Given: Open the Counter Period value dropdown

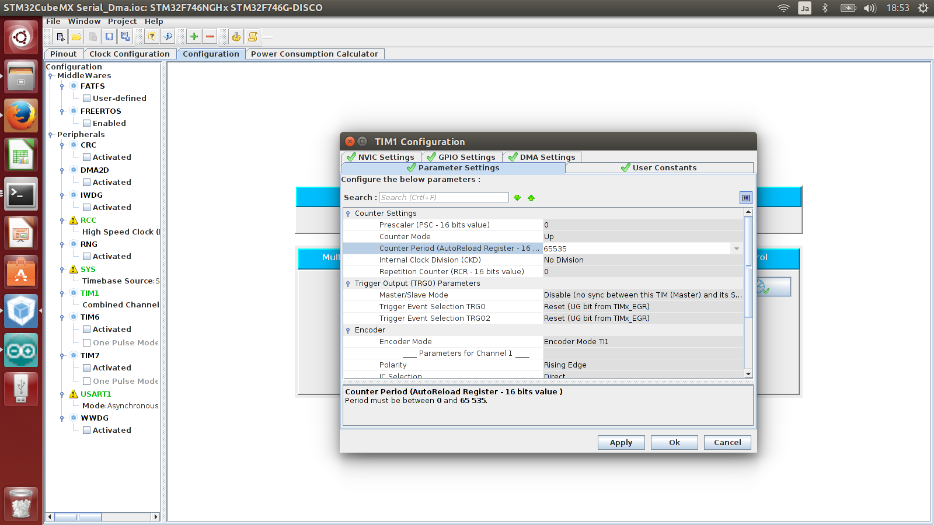Looking at the screenshot, I should pyautogui.click(x=737, y=249).
